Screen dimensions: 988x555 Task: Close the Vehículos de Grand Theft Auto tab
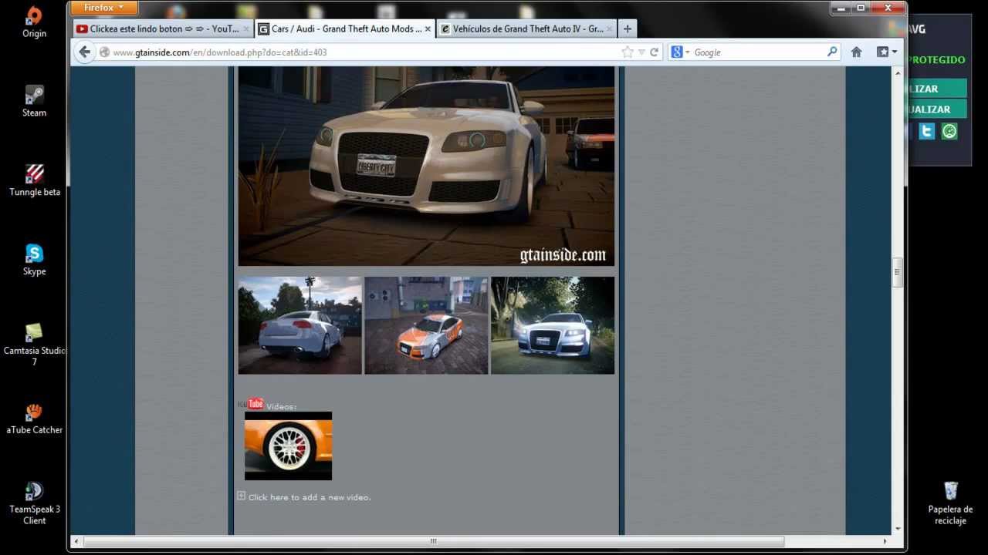(609, 29)
